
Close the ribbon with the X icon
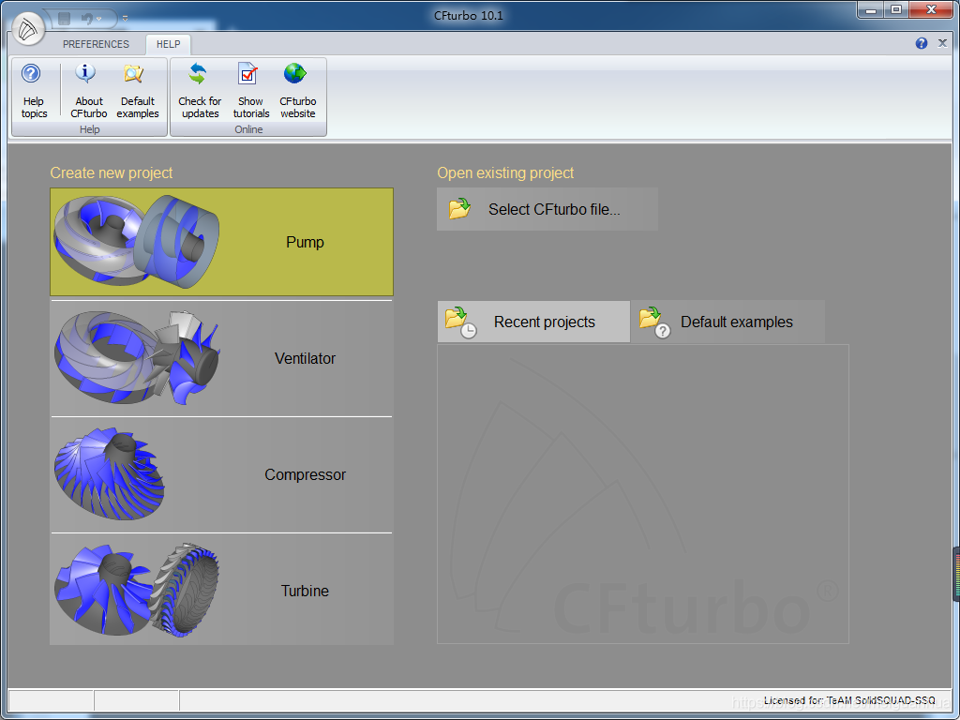(943, 43)
